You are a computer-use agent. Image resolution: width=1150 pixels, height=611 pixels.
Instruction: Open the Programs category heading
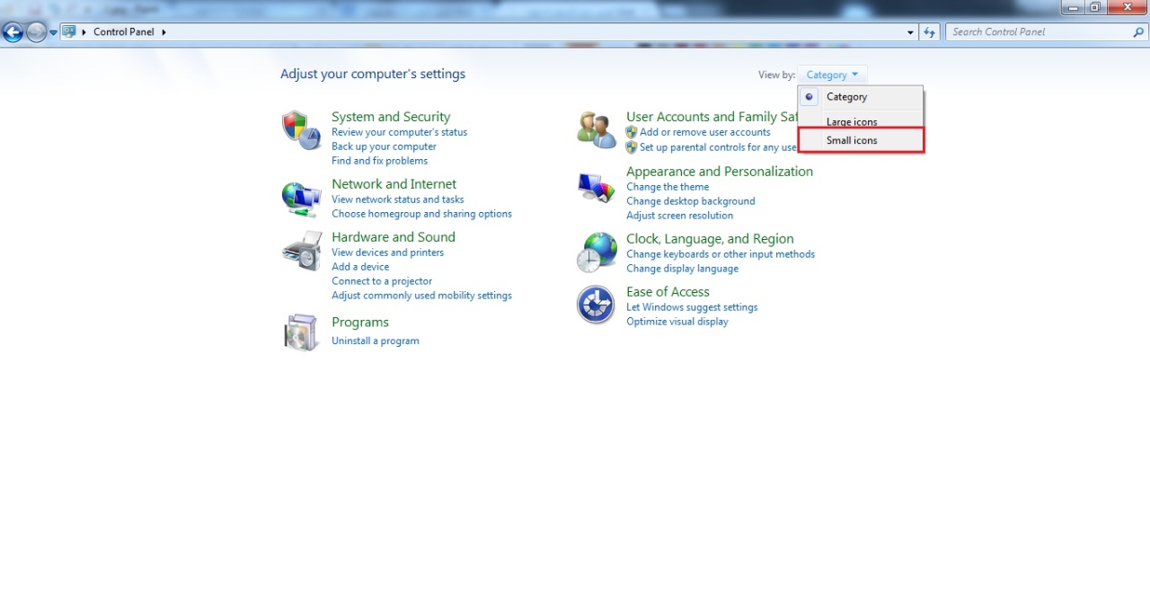(x=360, y=323)
